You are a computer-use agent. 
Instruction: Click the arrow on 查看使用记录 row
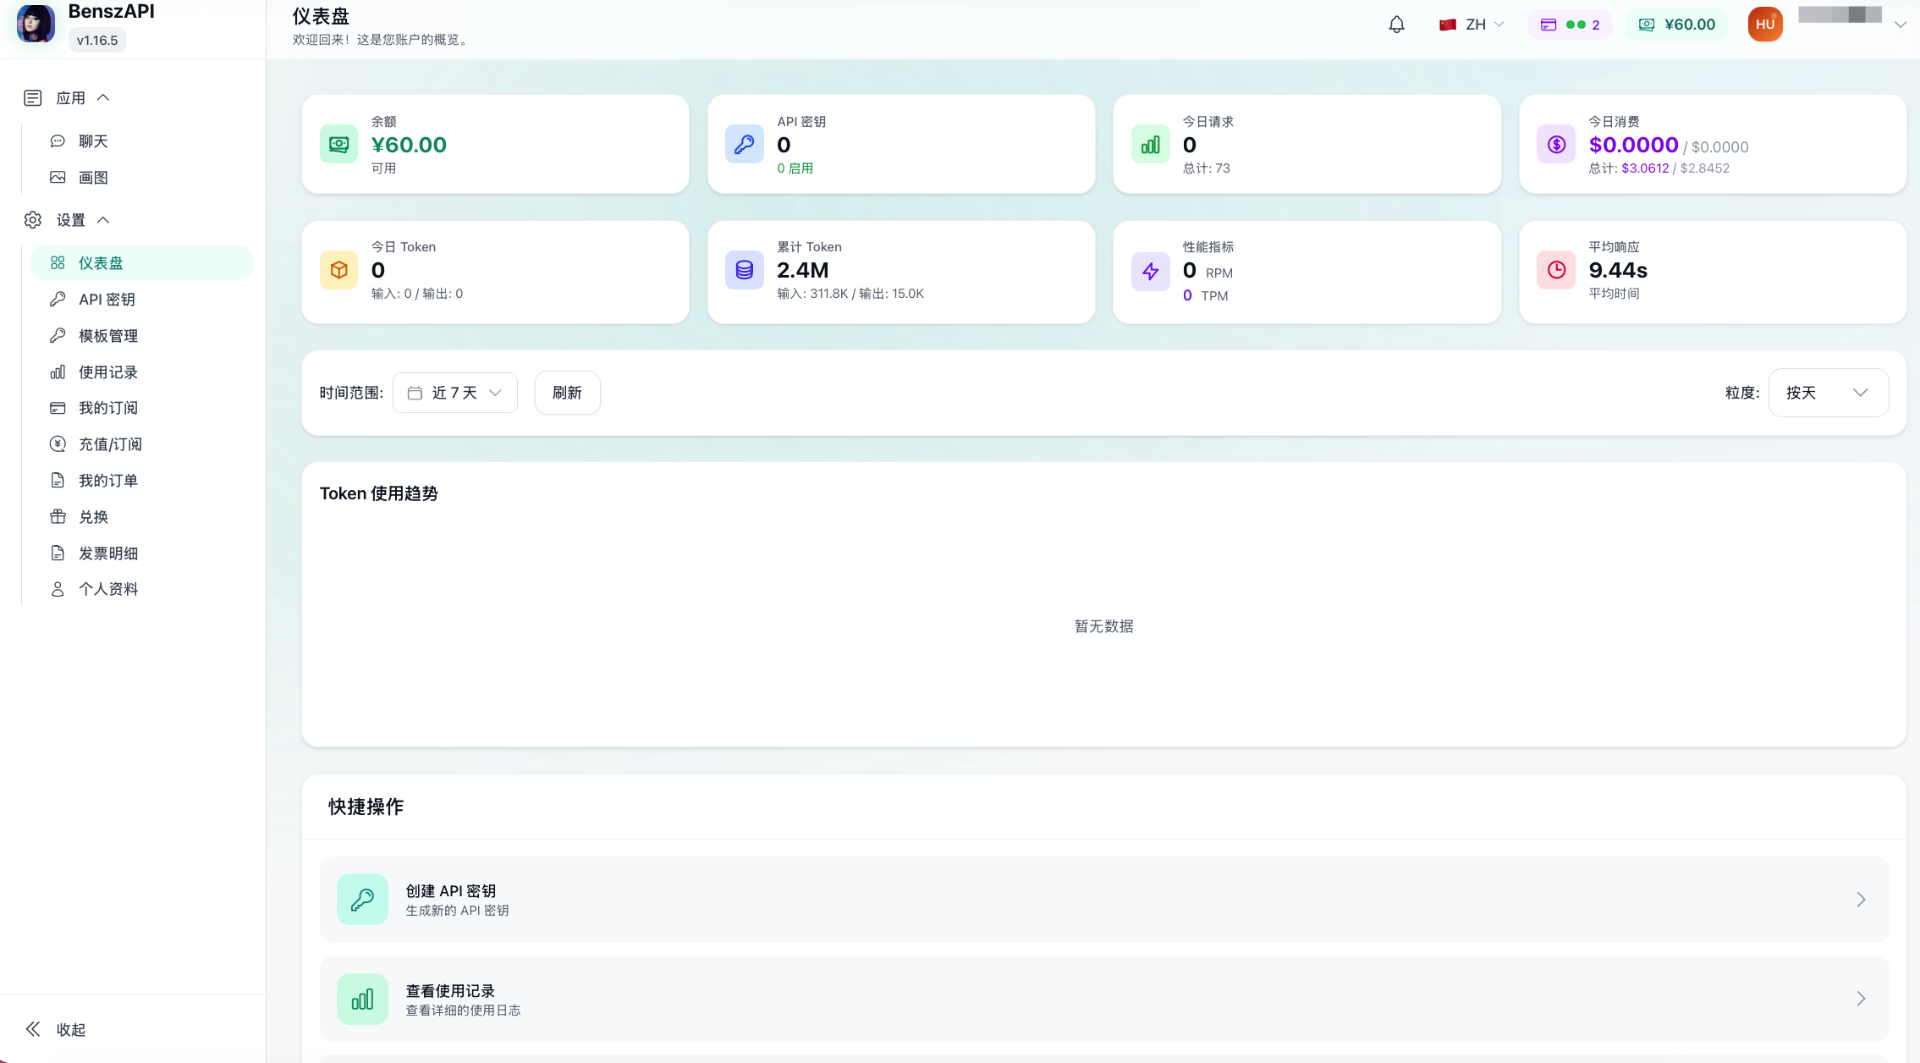(x=1861, y=999)
